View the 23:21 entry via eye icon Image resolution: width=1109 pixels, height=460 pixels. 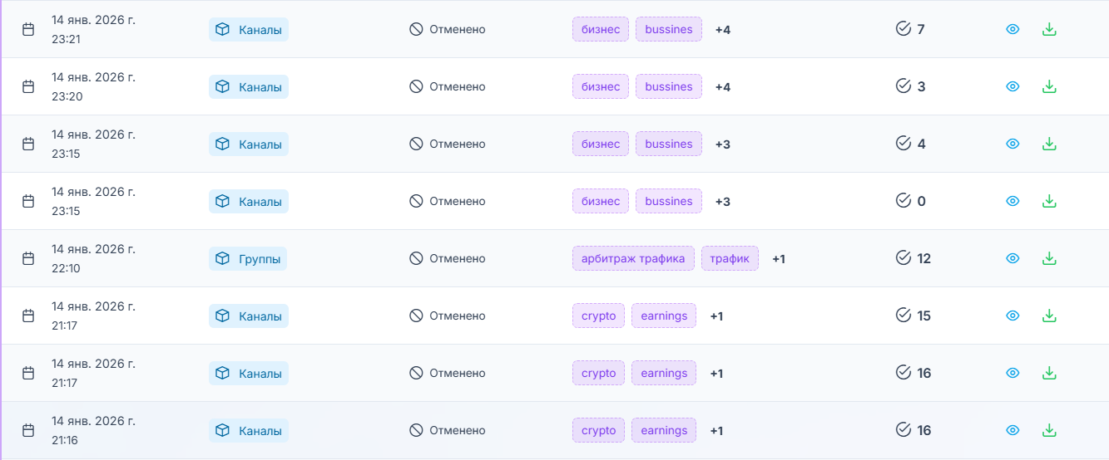click(1012, 29)
